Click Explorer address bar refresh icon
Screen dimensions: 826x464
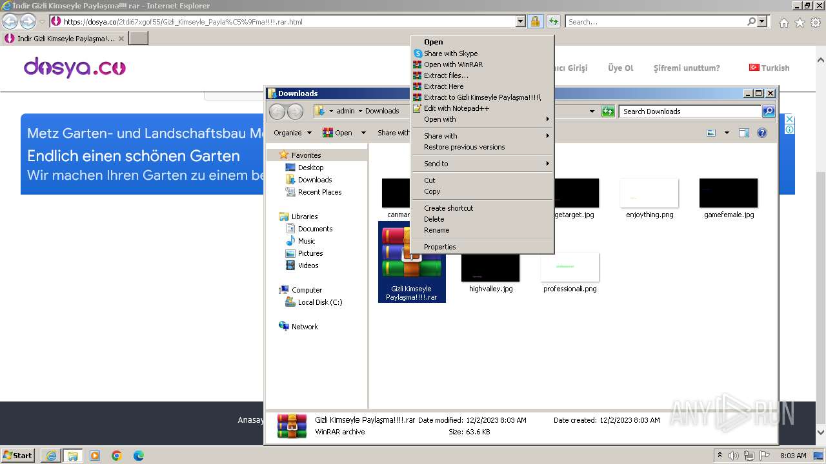608,111
